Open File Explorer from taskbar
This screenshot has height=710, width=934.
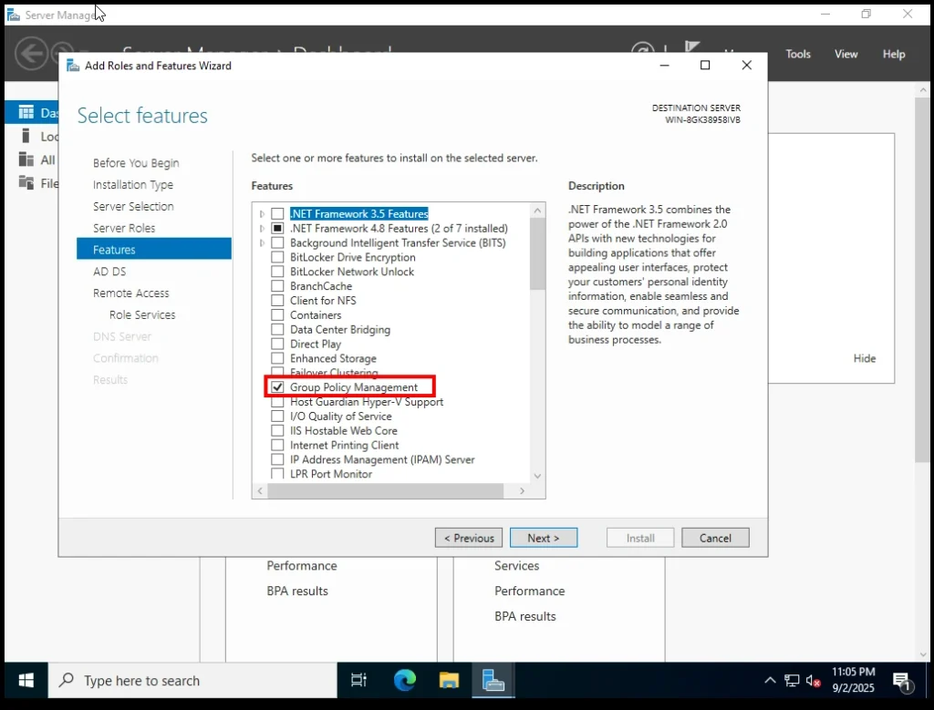[449, 680]
